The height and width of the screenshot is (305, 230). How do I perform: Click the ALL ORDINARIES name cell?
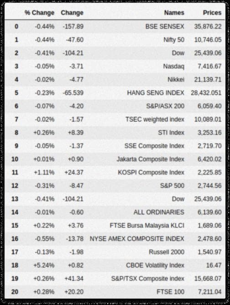(159, 212)
